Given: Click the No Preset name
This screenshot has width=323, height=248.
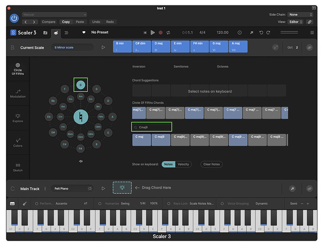Looking at the screenshot, I should 100,32.
